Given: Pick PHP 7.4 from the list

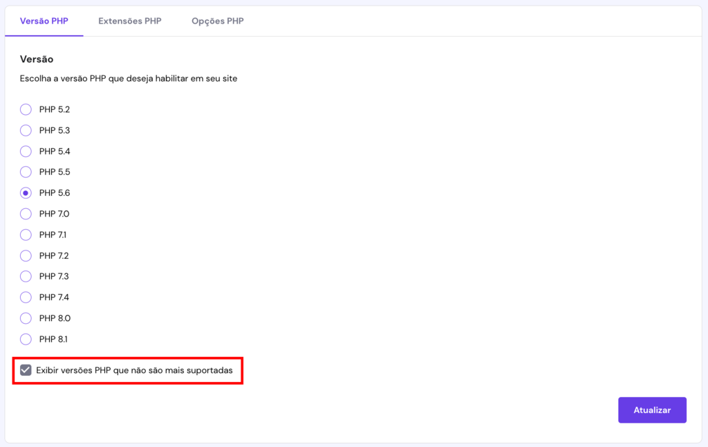Looking at the screenshot, I should 26,296.
